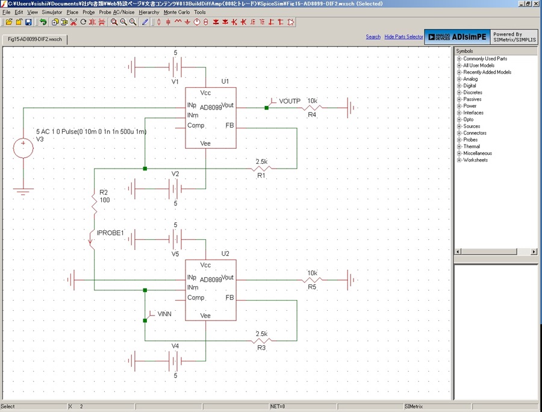Place a zener diode from the toolbar
Viewport: 542px width, 412px height.
coord(225,22)
